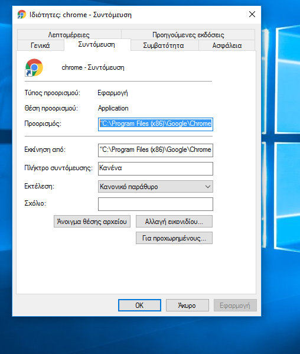Click the large Chrome shortcut icon
300x354 pixels.
coord(34,67)
